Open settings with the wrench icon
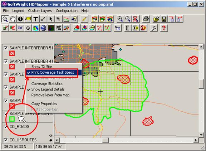The image size is (206, 151). coord(153,28)
